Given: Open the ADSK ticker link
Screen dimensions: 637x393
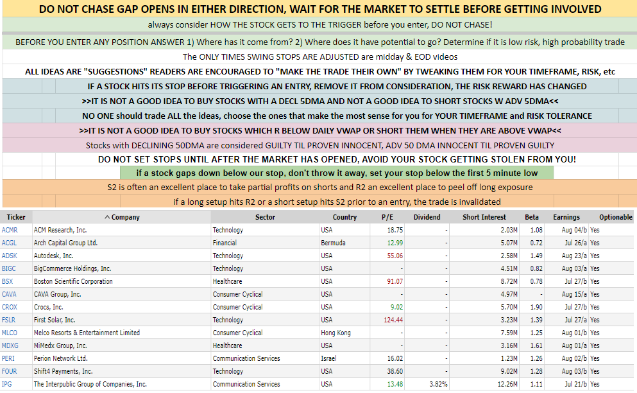Looking at the screenshot, I should pyautogui.click(x=10, y=256).
